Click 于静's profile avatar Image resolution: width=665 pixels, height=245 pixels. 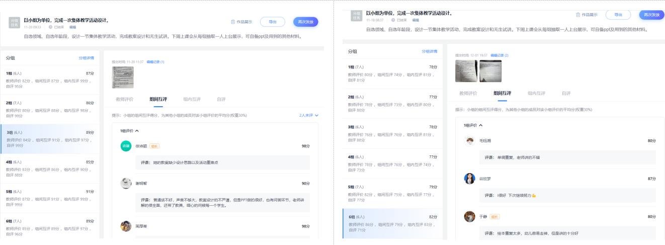(x=469, y=217)
